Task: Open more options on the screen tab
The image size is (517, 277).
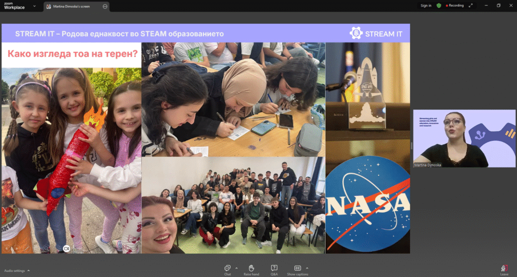Action: pyautogui.click(x=105, y=6)
